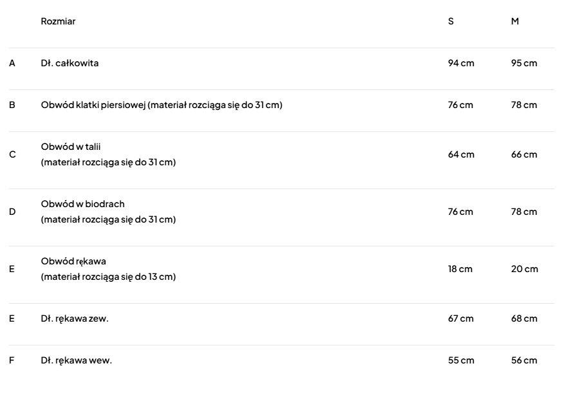This screenshot has height=395, width=566.
Task: Click the 18 cm sleeve value
Action: pos(460,269)
